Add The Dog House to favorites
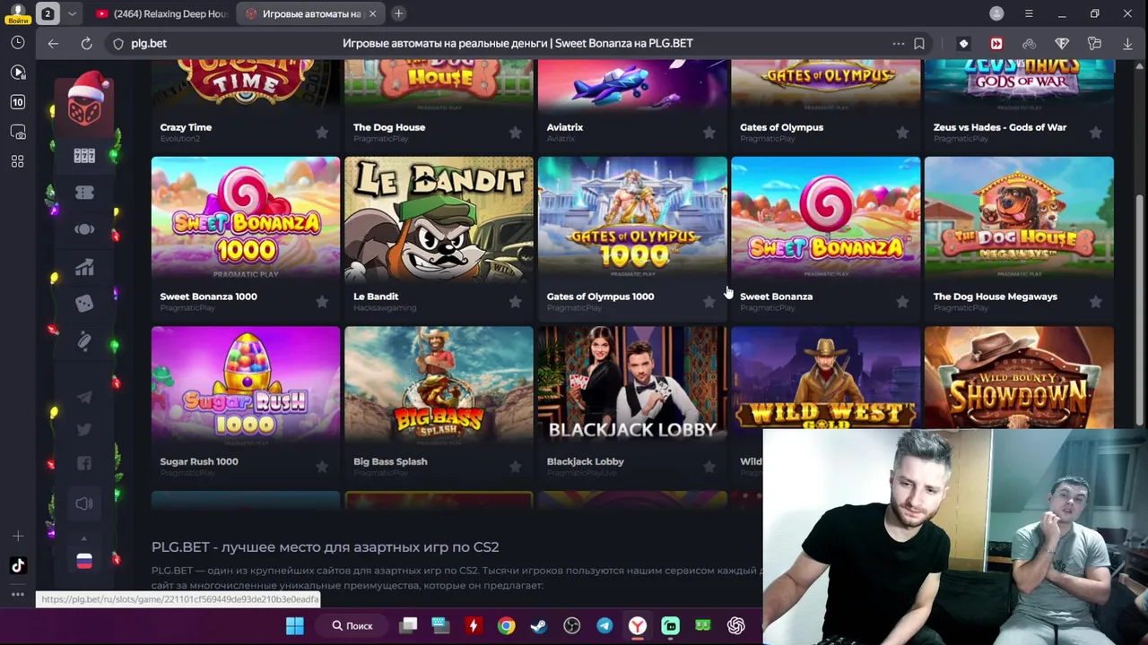The image size is (1148, 645). [x=516, y=133]
